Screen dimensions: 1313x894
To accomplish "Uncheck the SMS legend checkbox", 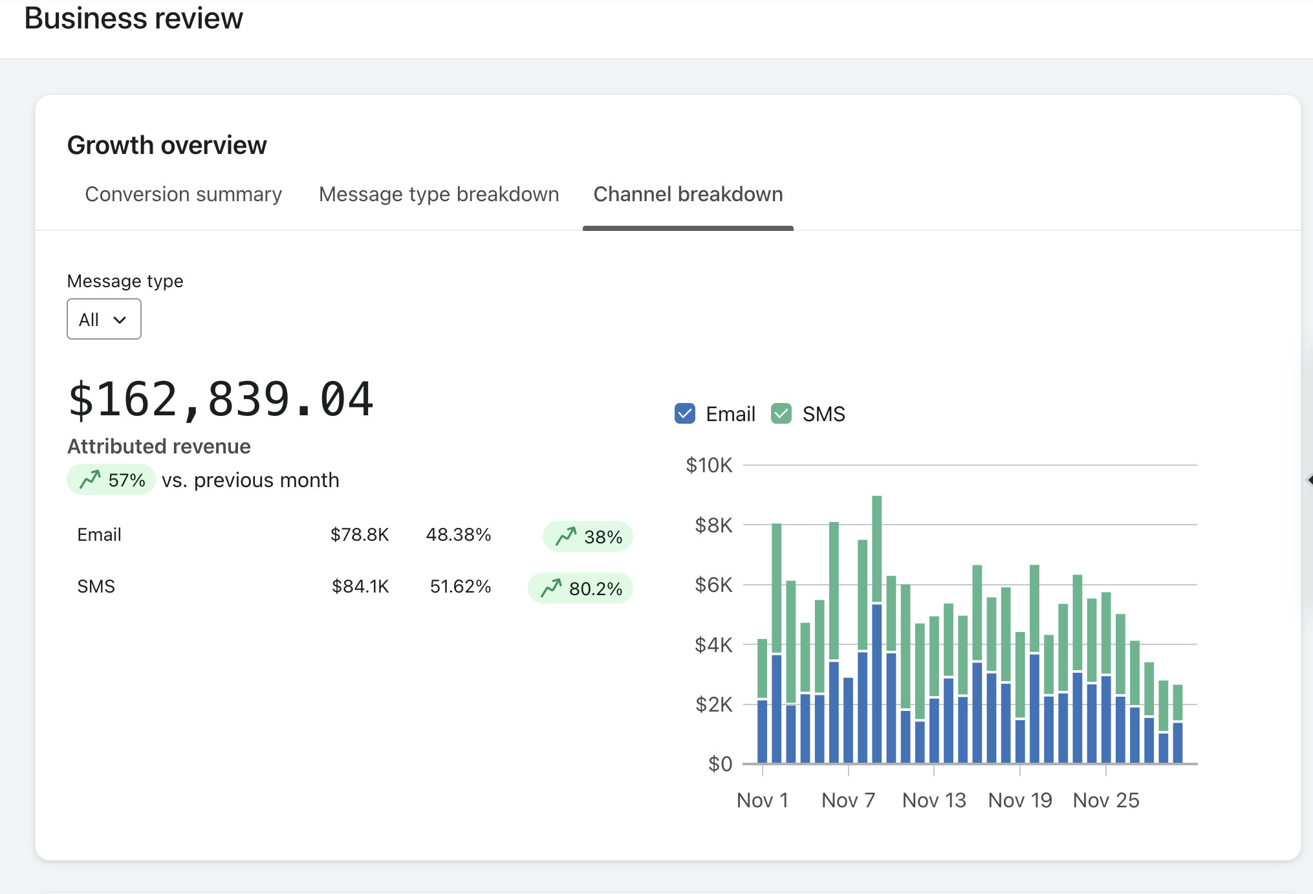I will point(781,413).
